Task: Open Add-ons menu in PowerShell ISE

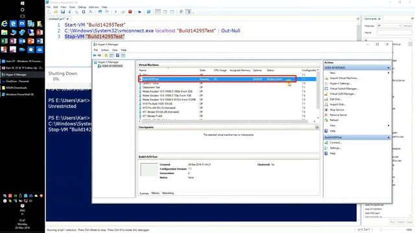Action: point(93,7)
